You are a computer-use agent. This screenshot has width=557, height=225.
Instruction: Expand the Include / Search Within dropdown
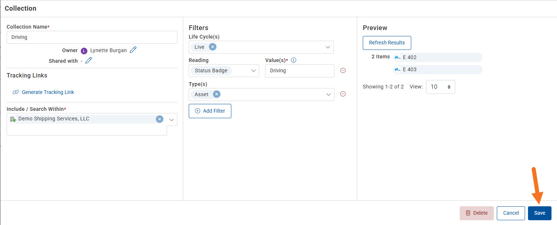pyautogui.click(x=171, y=119)
